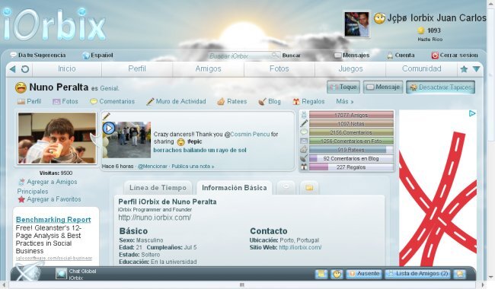Click the pencil edit icon above video
Screen dimensions: 495x289
point(107,116)
